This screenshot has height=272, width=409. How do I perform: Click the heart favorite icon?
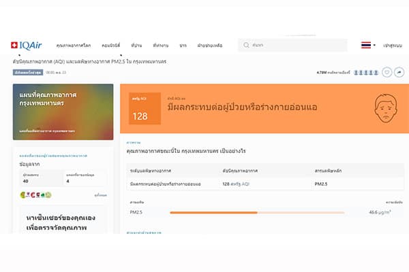click(387, 71)
